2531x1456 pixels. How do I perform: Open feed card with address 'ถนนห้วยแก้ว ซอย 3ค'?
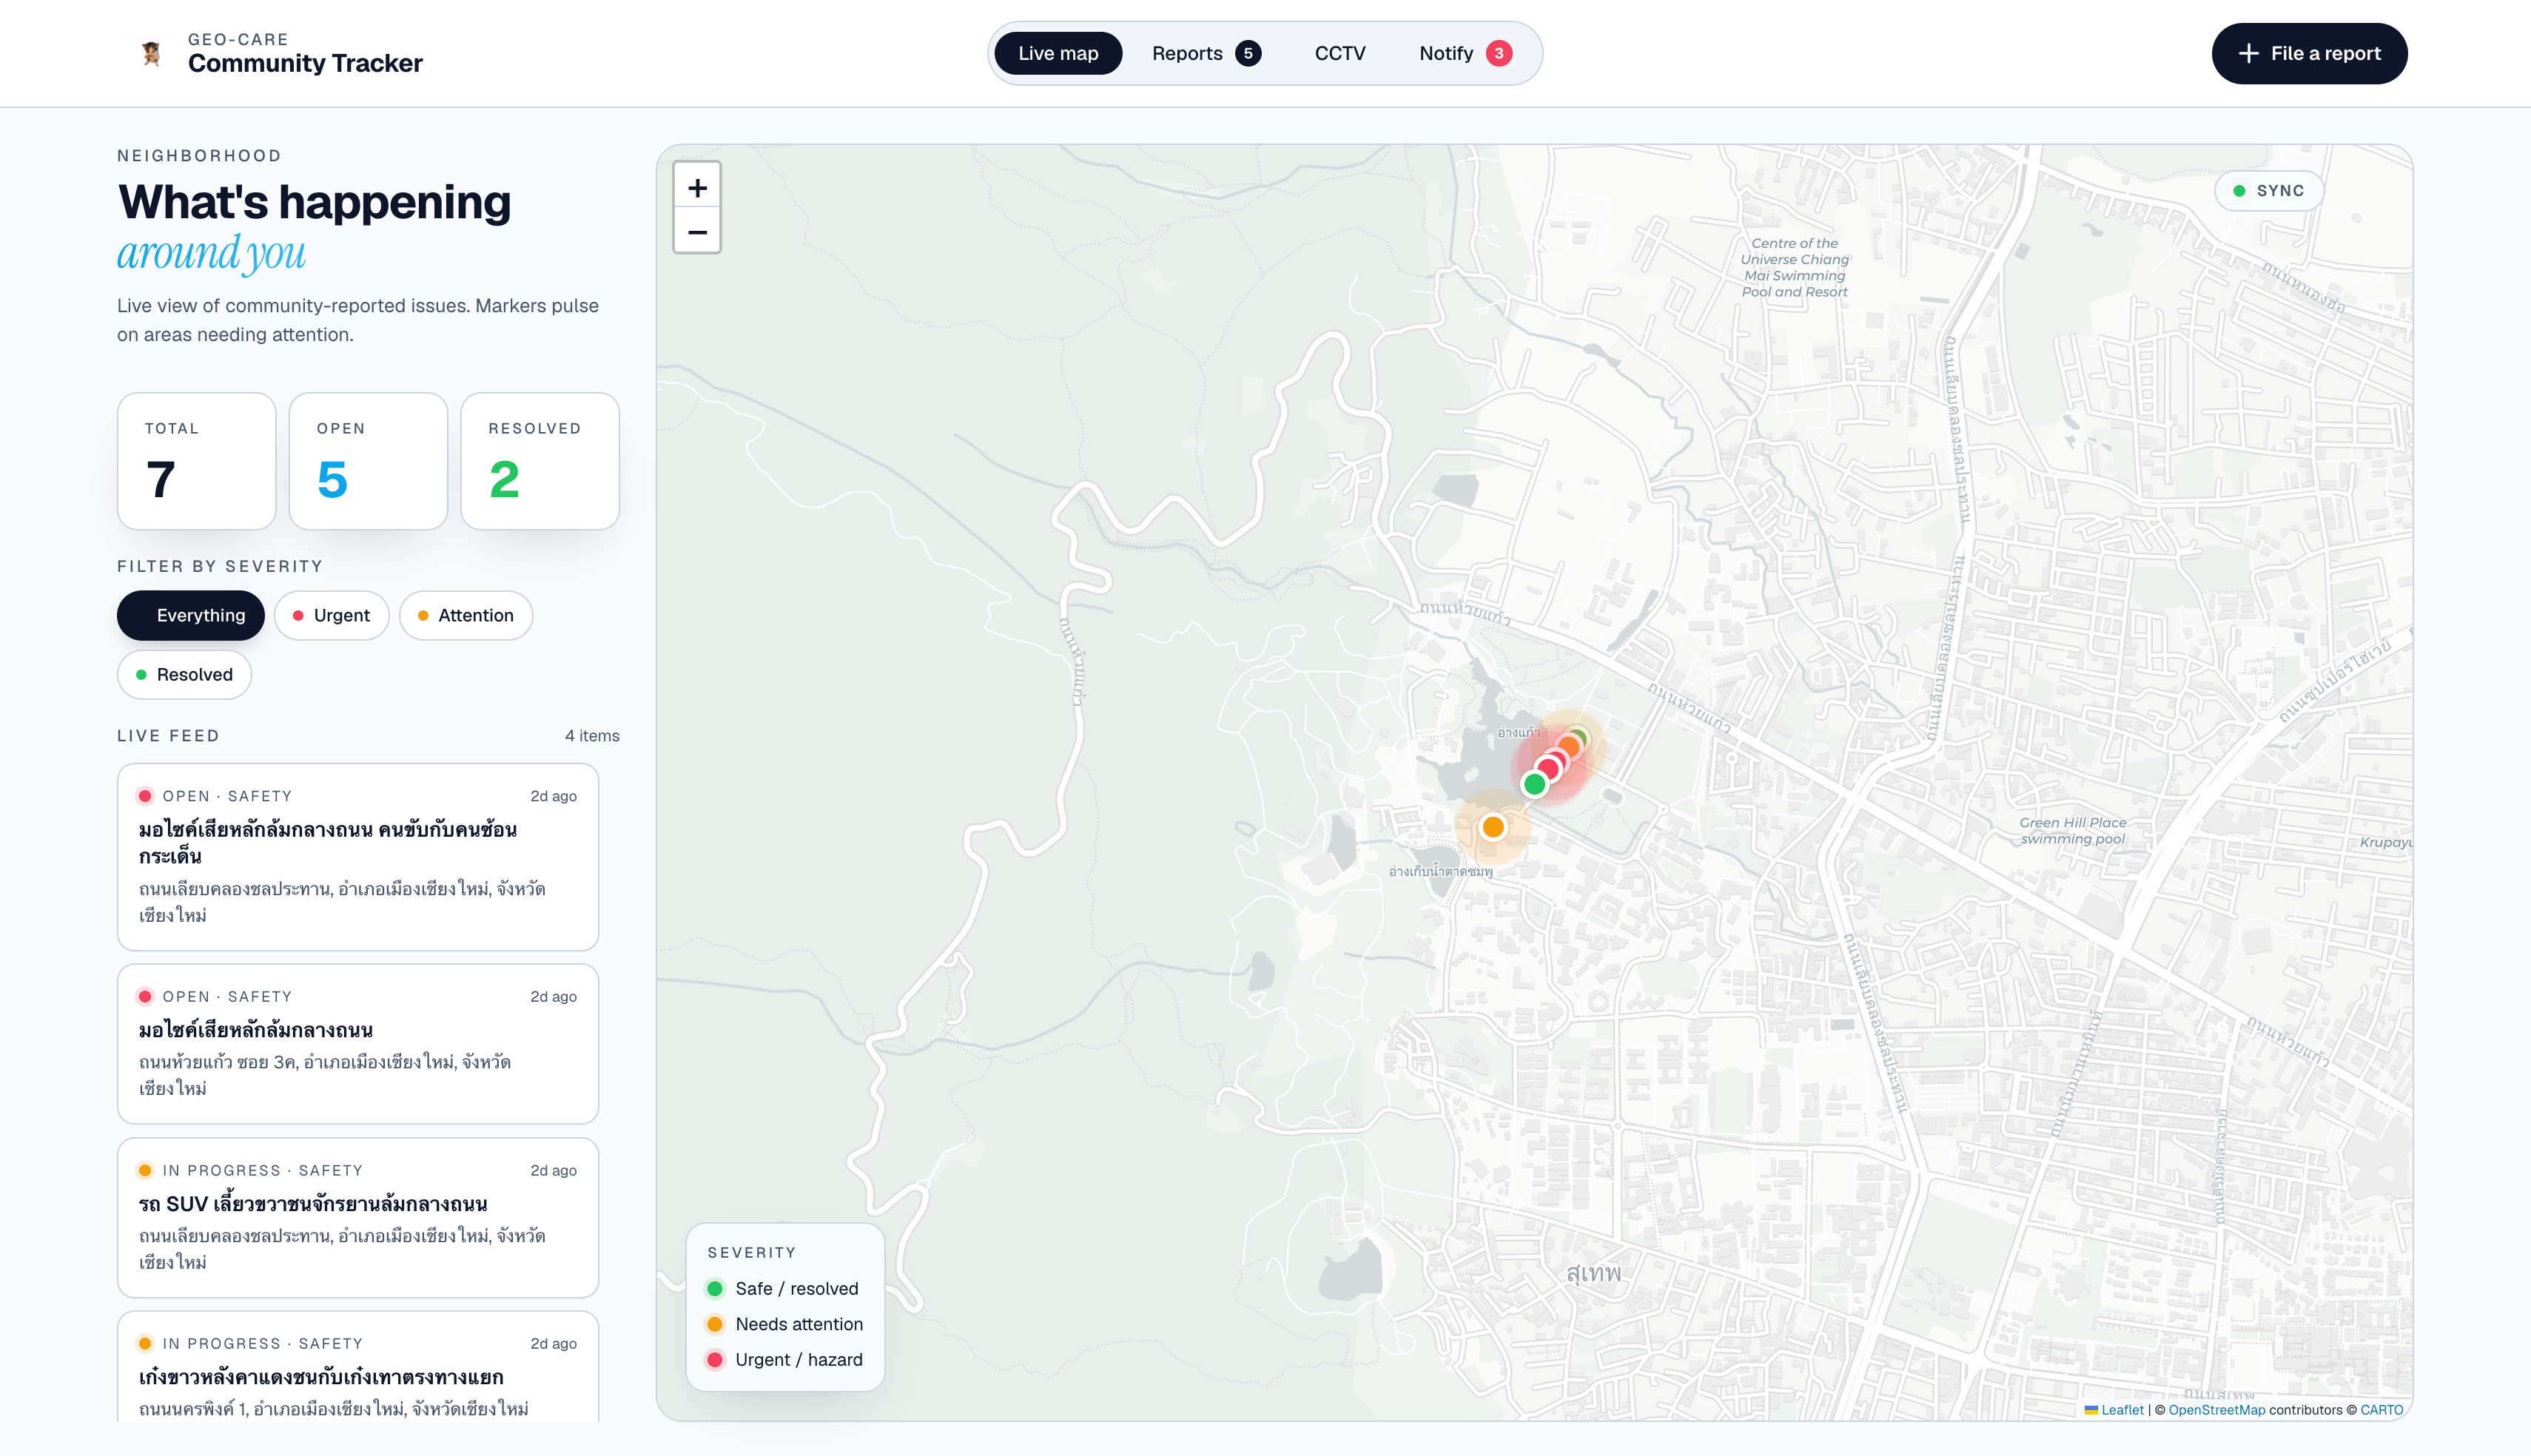tap(358, 1044)
